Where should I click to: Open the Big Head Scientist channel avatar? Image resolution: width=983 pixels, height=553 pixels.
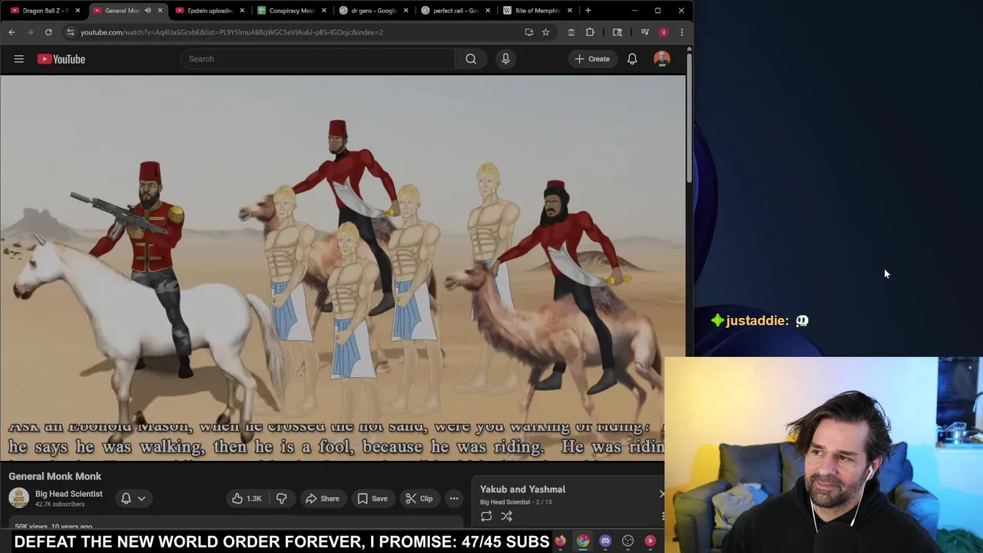click(x=18, y=498)
